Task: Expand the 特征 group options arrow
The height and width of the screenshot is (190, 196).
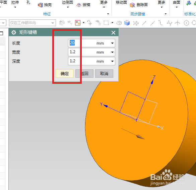Action: pyautogui.click(x=108, y=14)
